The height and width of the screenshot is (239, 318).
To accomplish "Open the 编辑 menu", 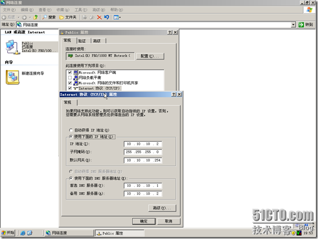I will click(27, 10).
